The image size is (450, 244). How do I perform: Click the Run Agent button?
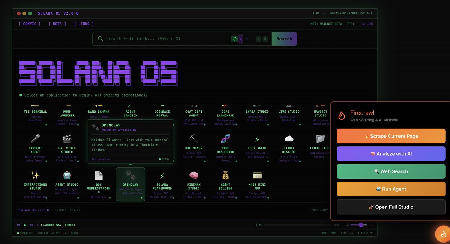coord(391,189)
